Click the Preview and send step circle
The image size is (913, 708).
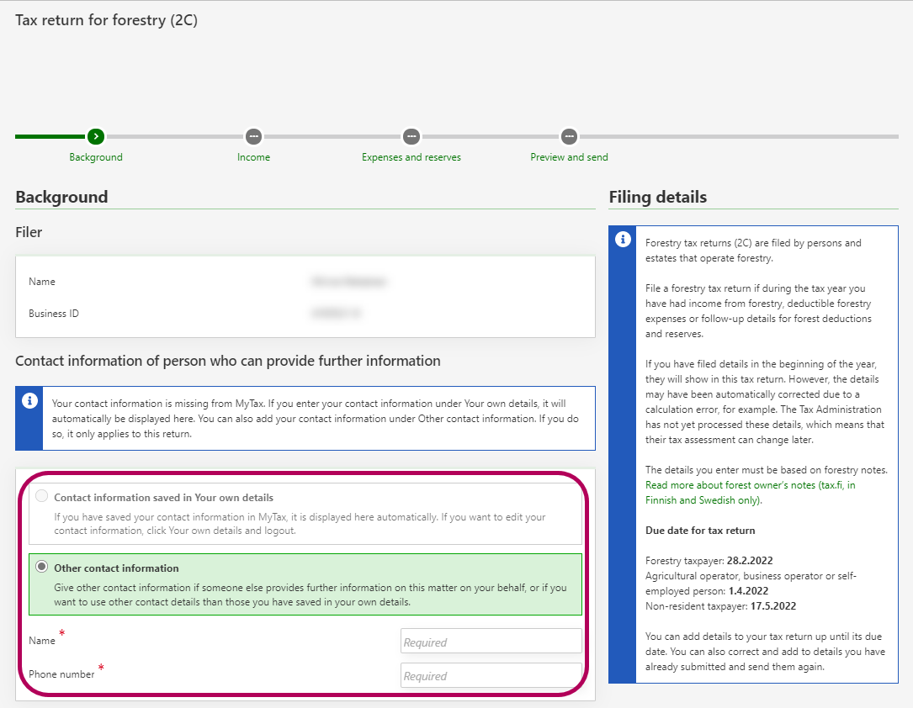(x=569, y=136)
